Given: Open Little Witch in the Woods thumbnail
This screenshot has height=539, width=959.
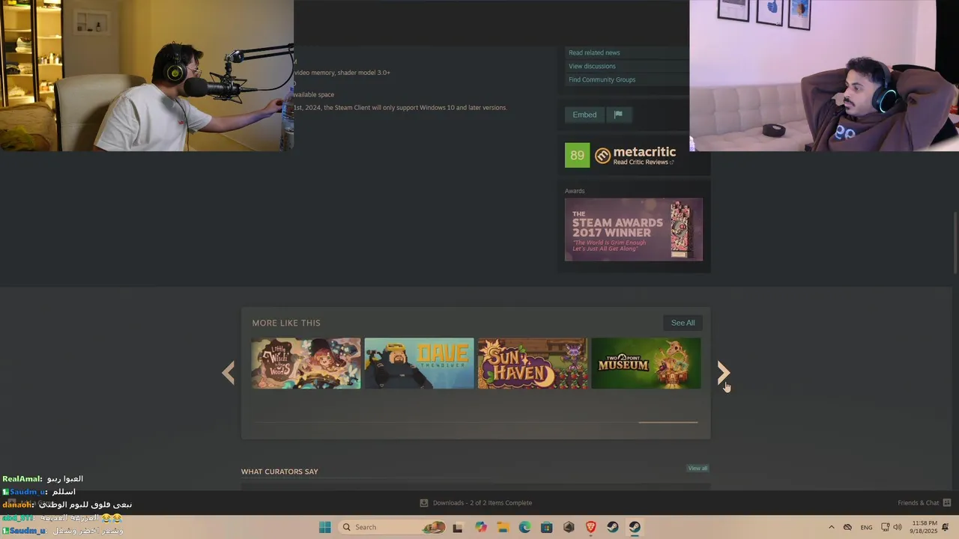Looking at the screenshot, I should (306, 363).
